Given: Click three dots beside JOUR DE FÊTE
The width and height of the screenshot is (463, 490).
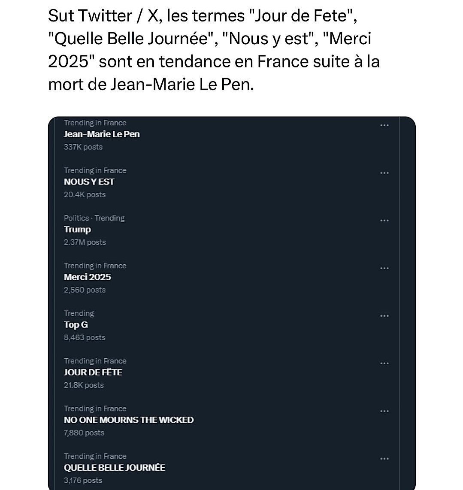Looking at the screenshot, I should click(384, 363).
